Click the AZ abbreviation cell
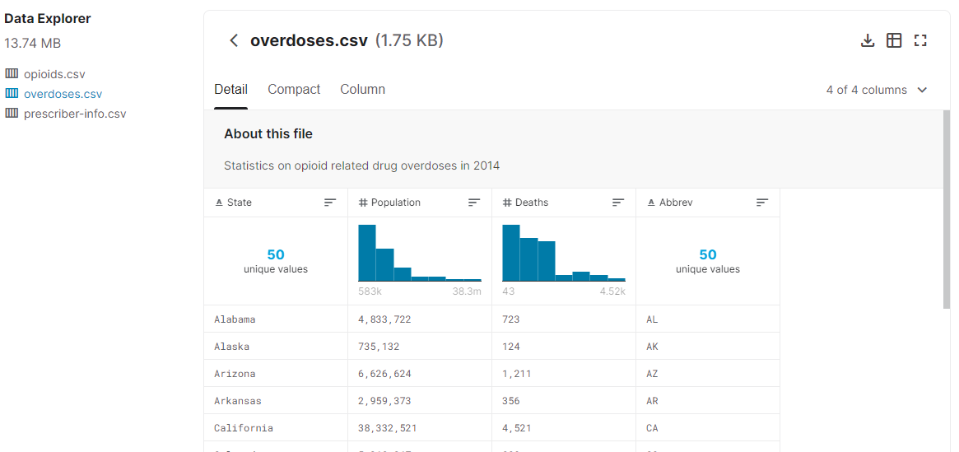Image resolution: width=959 pixels, height=452 pixels. pyautogui.click(x=708, y=373)
